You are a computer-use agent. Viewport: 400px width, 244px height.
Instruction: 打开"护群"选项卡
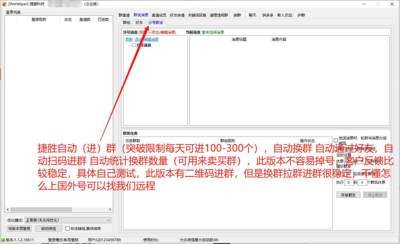pos(301,15)
